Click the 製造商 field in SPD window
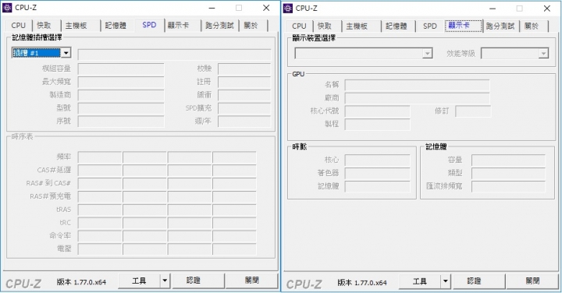The height and width of the screenshot is (293, 562). coord(121,95)
